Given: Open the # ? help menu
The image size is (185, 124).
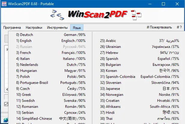Looking at the screenshot, I should pyautogui.click(x=179, y=27).
